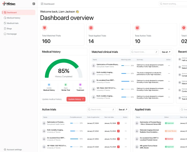Open actions menu for matched Optimization of Prostate Biopsy
The height and width of the screenshot is (152, 187).
tap(169, 66)
